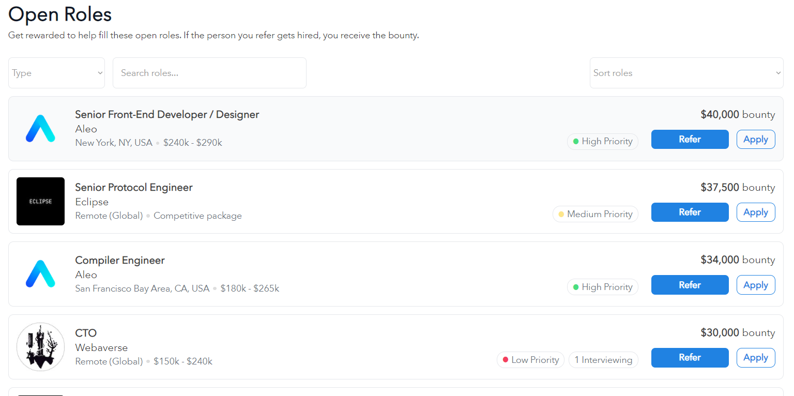Image resolution: width=794 pixels, height=396 pixels.
Task: Click the Search roles input field
Action: (209, 73)
